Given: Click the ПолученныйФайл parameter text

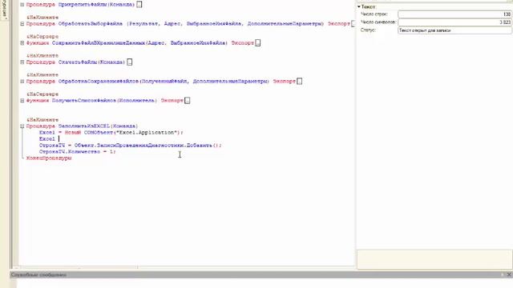Looking at the screenshot, I should pyautogui.click(x=164, y=82).
